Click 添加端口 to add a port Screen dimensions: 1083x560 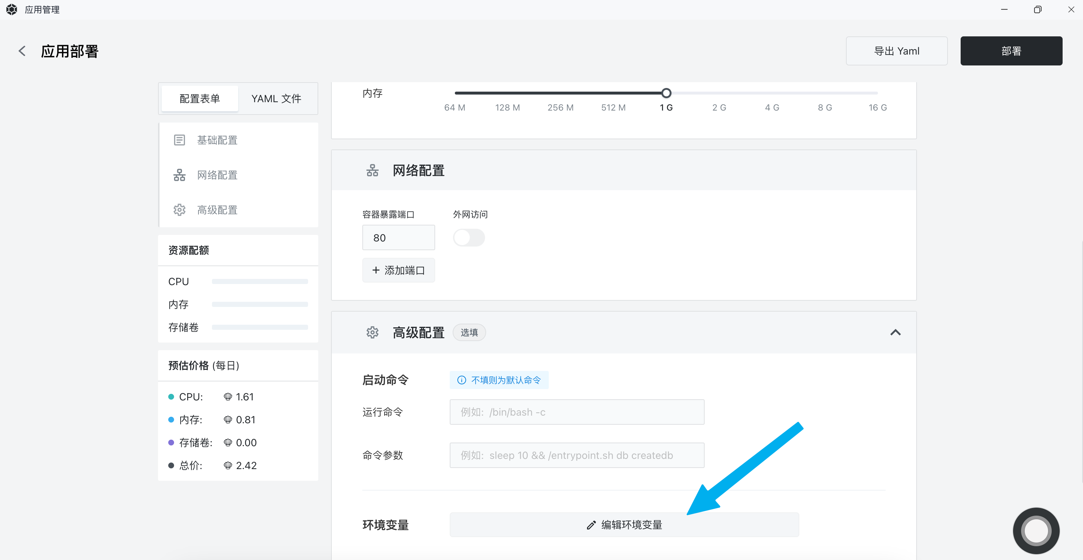point(398,270)
